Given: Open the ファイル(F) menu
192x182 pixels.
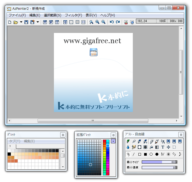Looking at the screenshot, I should click(x=17, y=15).
